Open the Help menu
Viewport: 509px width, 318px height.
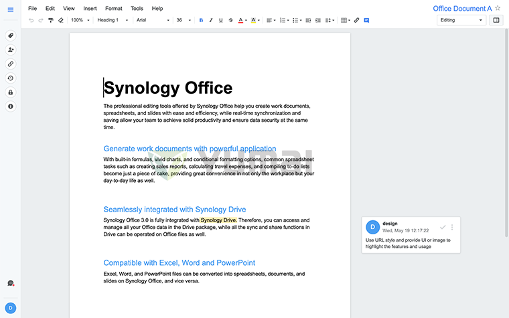[x=157, y=9]
